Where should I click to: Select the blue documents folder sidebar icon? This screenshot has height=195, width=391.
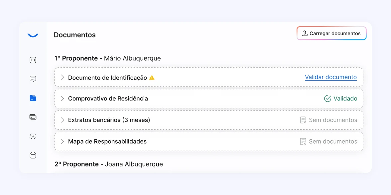click(x=33, y=98)
